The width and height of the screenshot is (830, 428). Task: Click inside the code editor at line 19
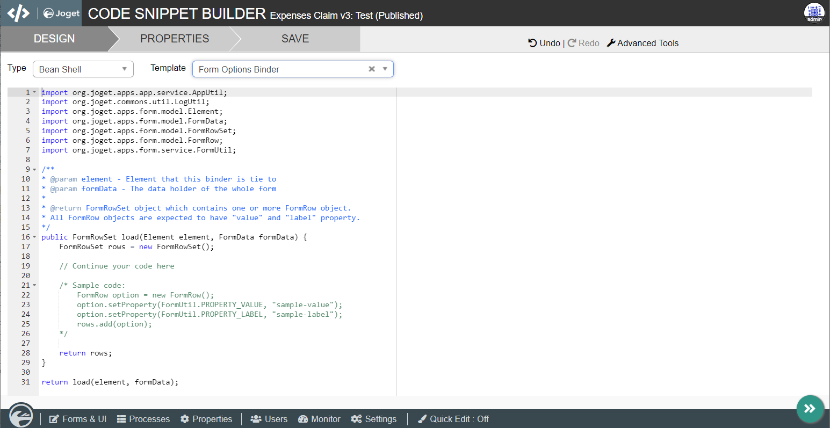tap(215, 266)
